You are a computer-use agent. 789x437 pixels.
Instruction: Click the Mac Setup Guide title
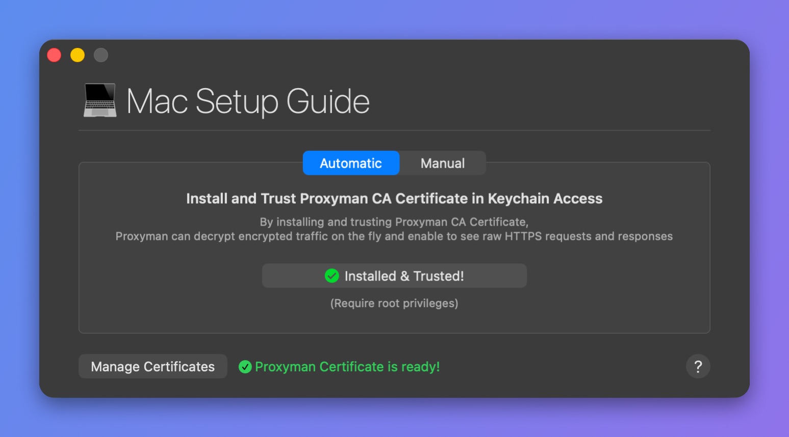click(248, 101)
